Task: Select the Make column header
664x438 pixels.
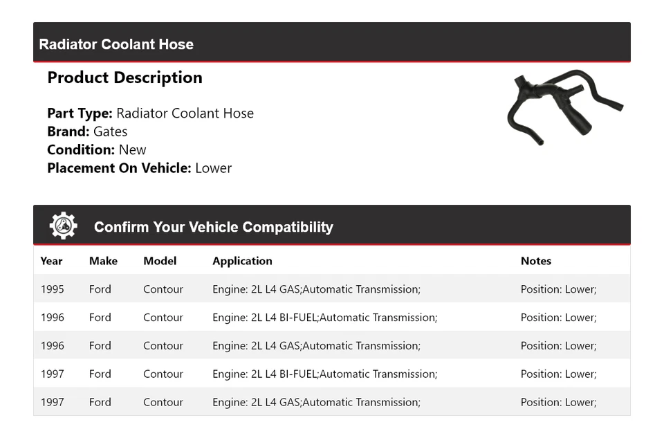Action: tap(103, 261)
